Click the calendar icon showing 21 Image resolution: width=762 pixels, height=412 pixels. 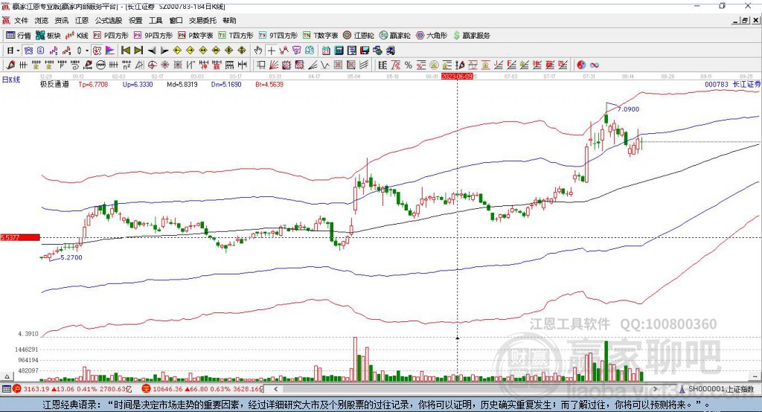326,51
